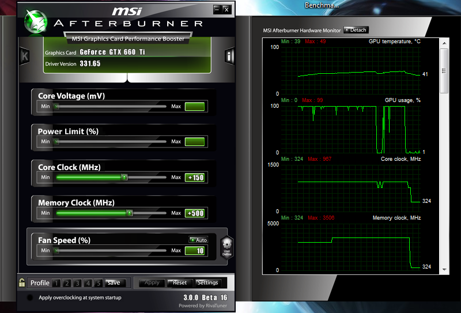Open Kombustor with the K side button
The width and height of the screenshot is (461, 313).
(25, 56)
